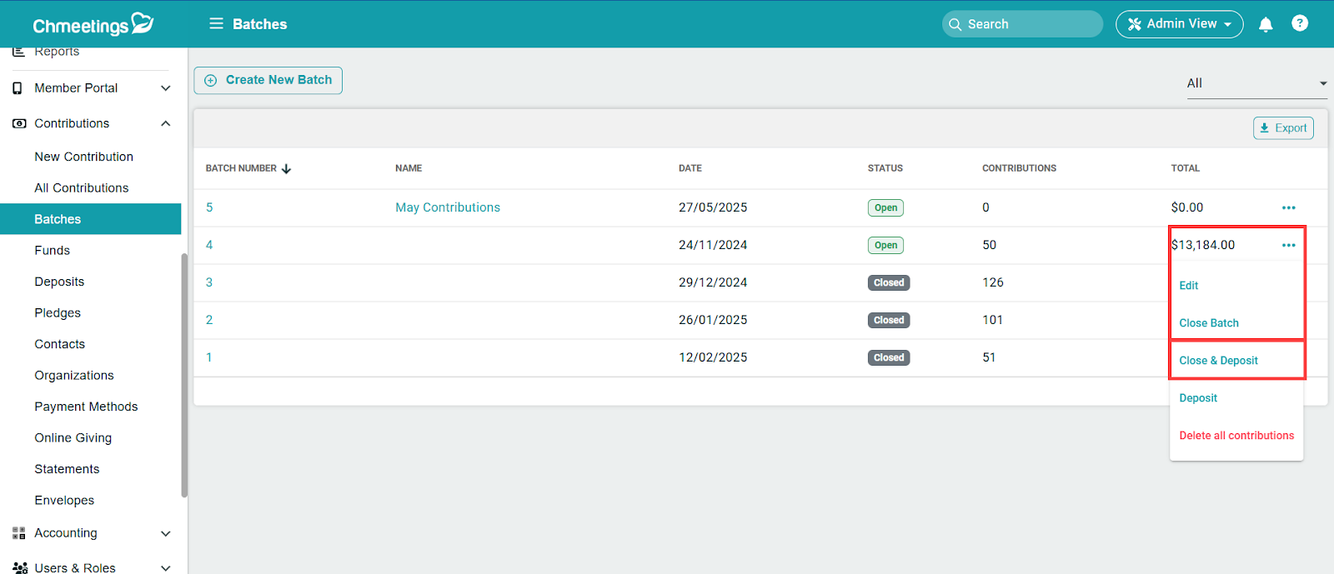This screenshot has width=1334, height=574.
Task: Click the Admin View tools icon
Action: pos(1134,24)
